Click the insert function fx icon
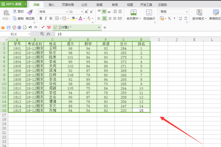This screenshot has height=147, width=221. click(48, 34)
